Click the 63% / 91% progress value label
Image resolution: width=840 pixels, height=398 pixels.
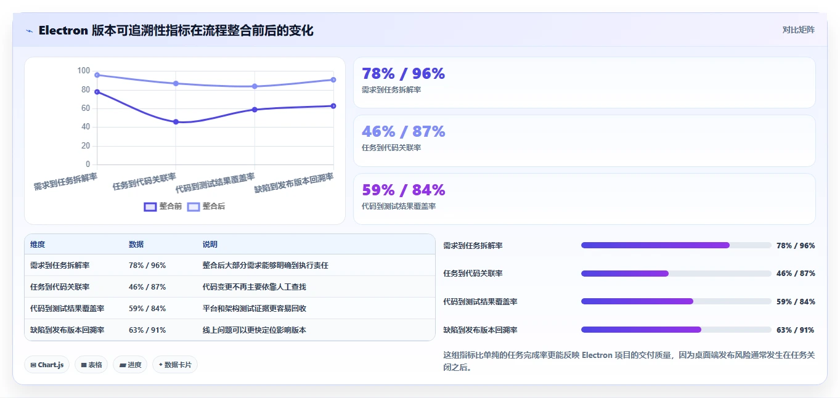(796, 330)
